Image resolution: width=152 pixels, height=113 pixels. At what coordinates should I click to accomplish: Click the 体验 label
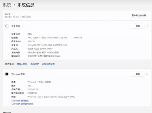click(x=13, y=97)
